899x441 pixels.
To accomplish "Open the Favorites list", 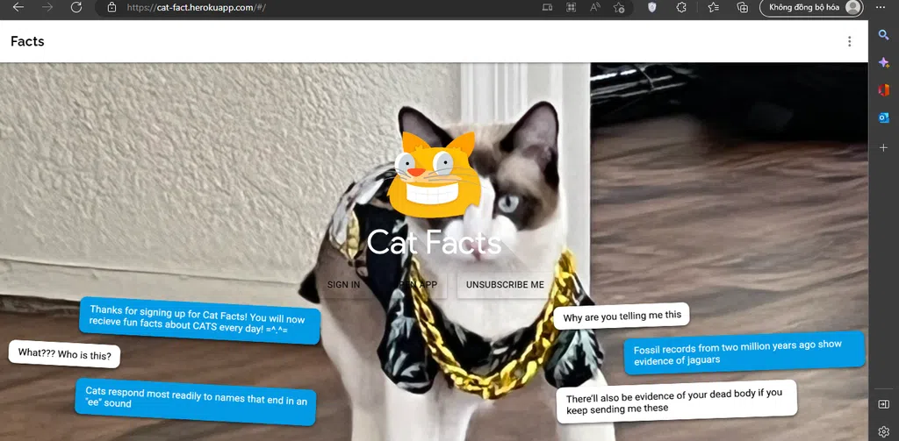I will (713, 7).
